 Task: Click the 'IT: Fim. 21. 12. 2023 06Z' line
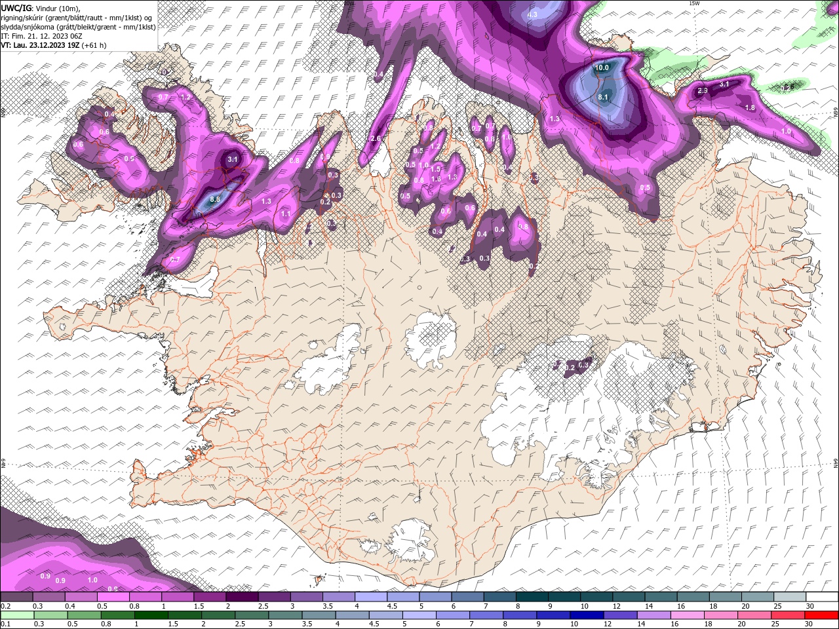43,36
